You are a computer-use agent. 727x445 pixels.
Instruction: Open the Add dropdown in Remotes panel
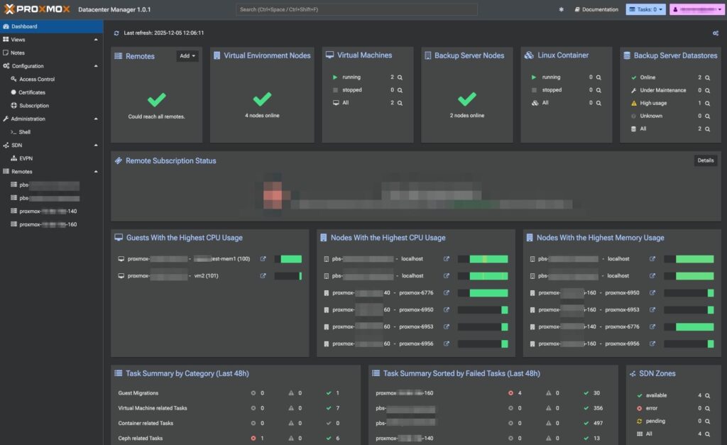187,55
